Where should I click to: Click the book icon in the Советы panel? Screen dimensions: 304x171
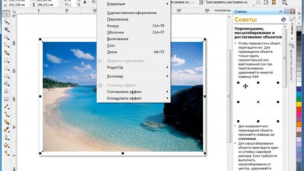click(283, 19)
